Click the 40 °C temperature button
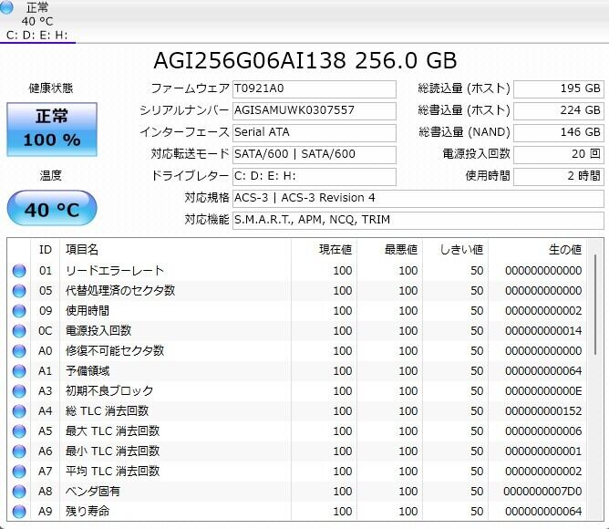This screenshot has width=609, height=529. point(51,209)
